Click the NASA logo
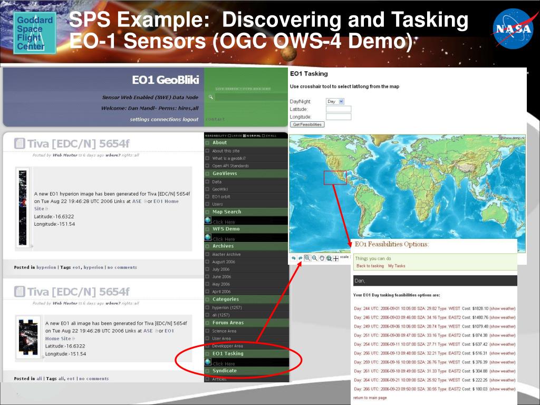The image size is (540, 405). pyautogui.click(x=513, y=28)
